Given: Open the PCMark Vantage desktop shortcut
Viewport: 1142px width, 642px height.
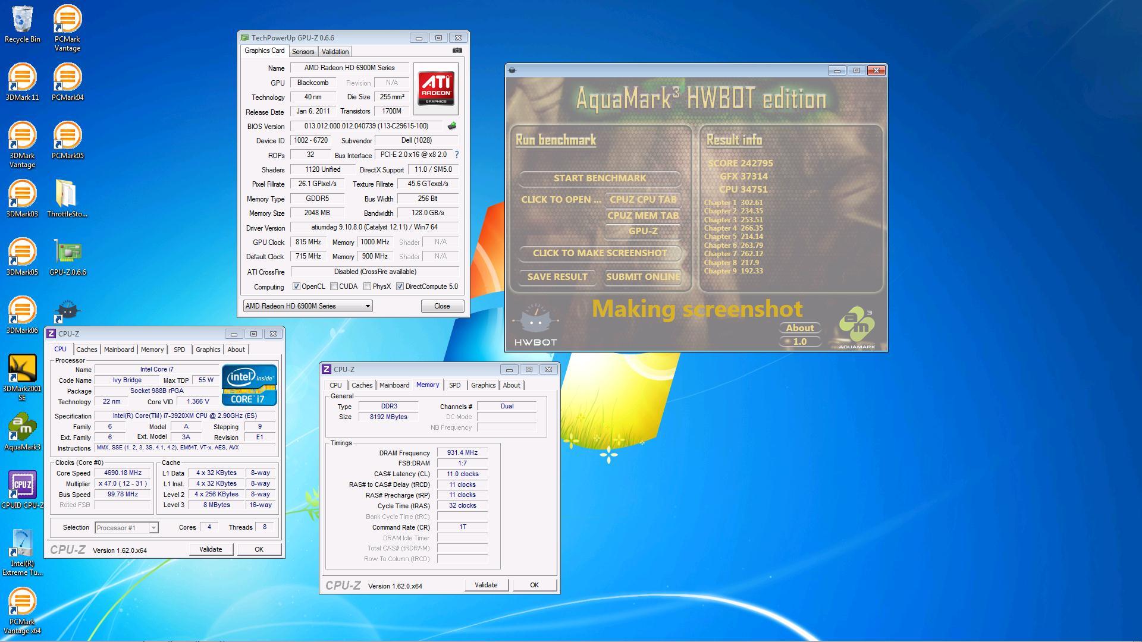Looking at the screenshot, I should 67,29.
